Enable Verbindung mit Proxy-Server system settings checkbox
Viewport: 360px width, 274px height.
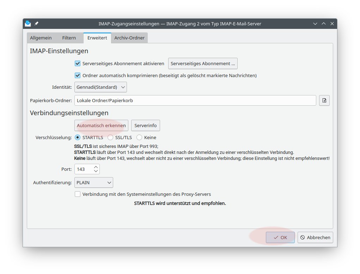(78, 194)
